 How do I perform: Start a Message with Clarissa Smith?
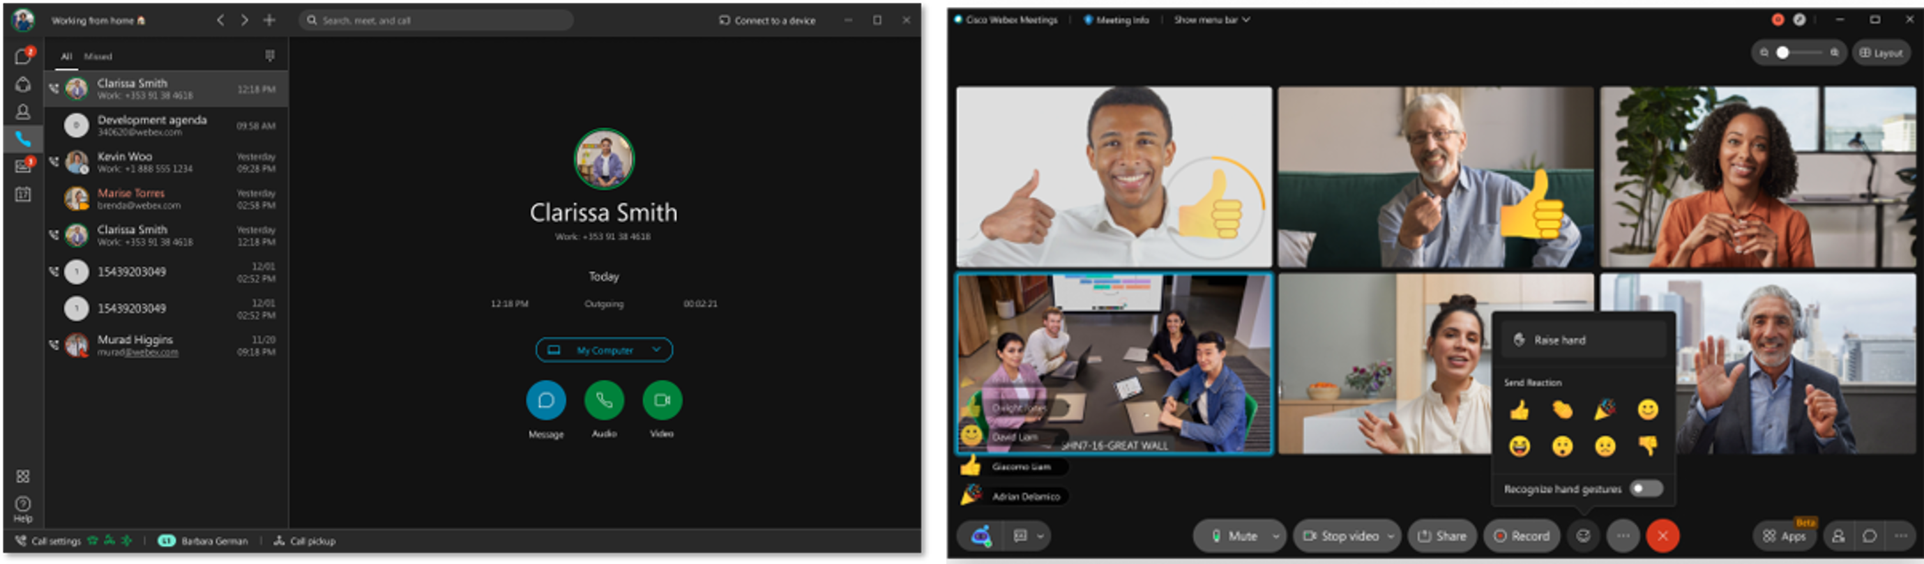[546, 400]
